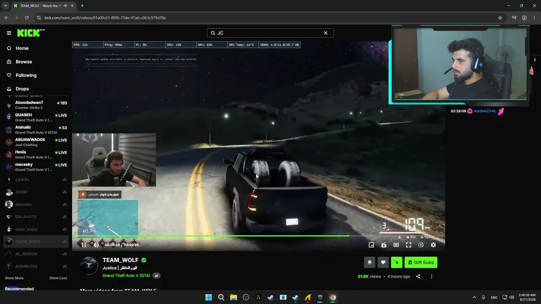The width and height of the screenshot is (541, 304).
Task: Focus the search field containing JC
Action: (x=270, y=33)
